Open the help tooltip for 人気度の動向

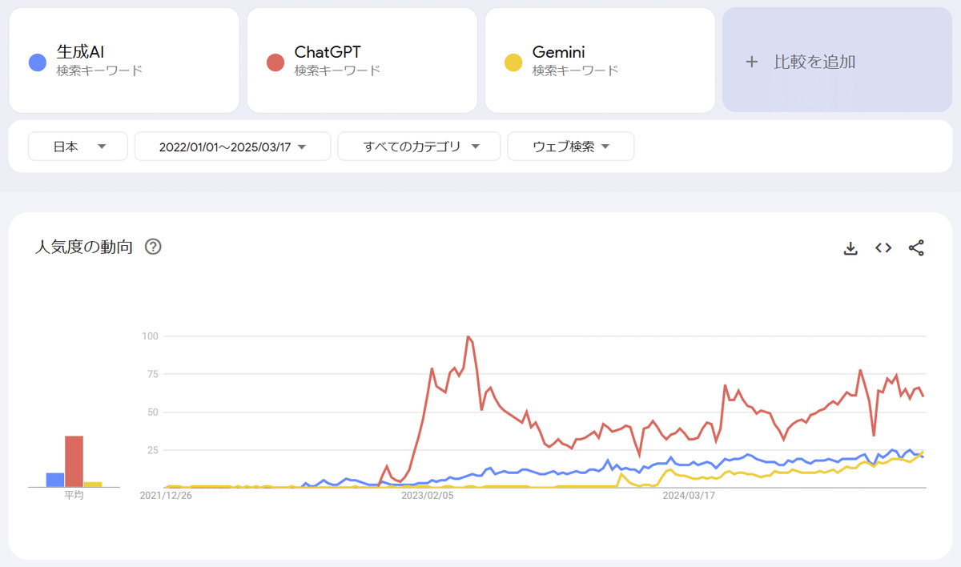(153, 247)
